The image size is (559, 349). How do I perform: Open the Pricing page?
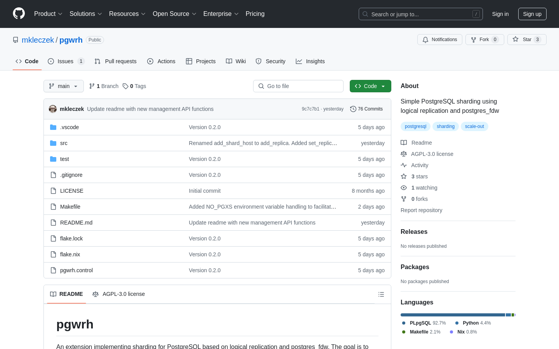pos(255,14)
